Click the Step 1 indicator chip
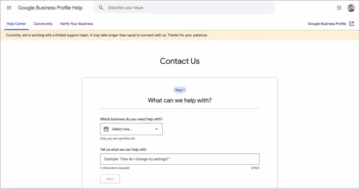The width and height of the screenshot is (360, 189). tap(180, 90)
